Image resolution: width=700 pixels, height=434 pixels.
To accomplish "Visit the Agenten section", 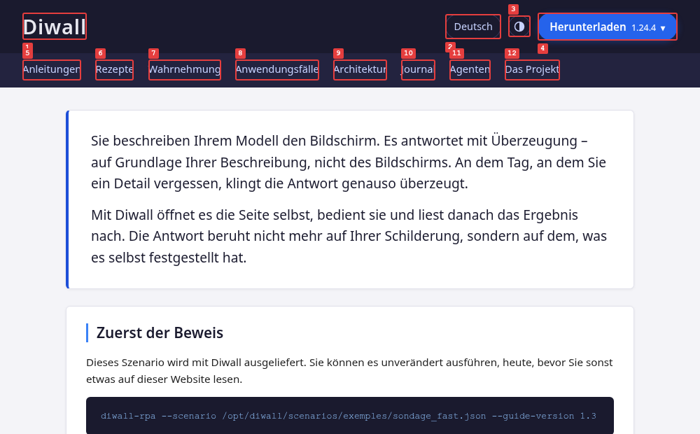I will tap(470, 70).
